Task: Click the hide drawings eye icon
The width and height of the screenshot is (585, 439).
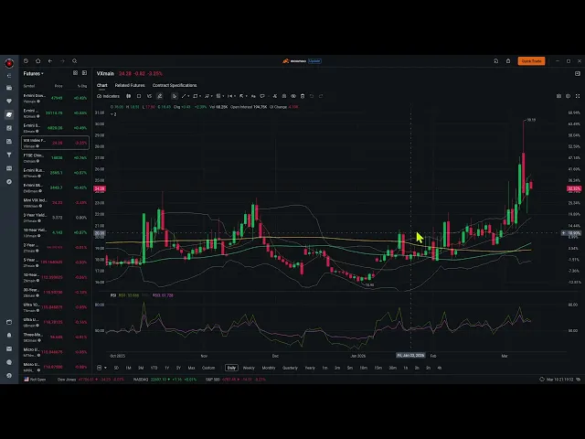Action: [x=293, y=96]
